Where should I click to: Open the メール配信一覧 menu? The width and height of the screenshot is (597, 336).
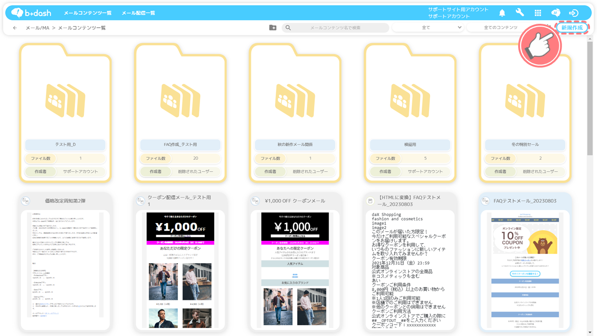[138, 13]
